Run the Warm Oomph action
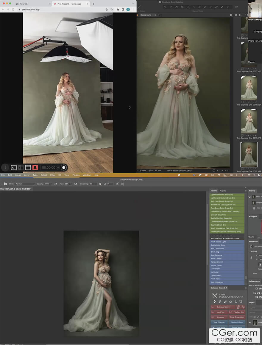Viewport: 262px width, 345px height. (227, 259)
